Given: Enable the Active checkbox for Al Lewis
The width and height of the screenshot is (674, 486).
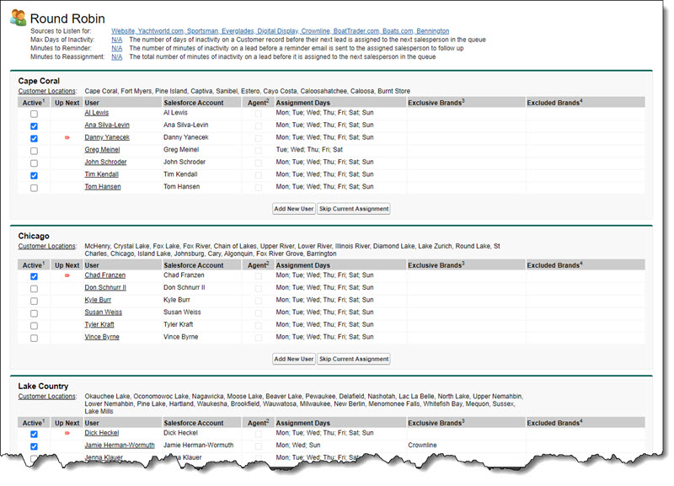Looking at the screenshot, I should pos(34,113).
